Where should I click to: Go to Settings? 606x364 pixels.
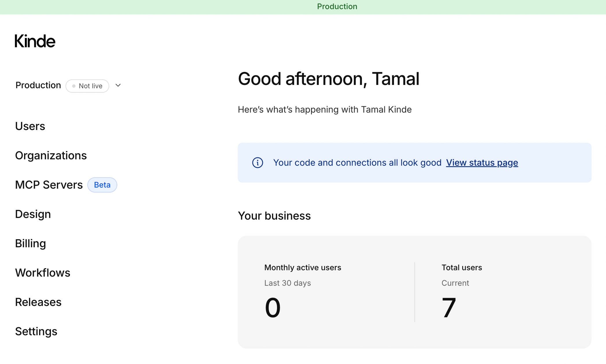36,331
